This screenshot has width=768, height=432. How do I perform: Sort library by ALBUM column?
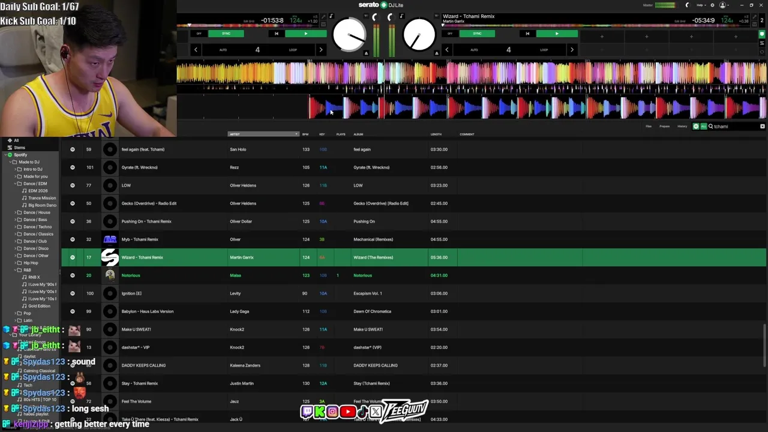pos(358,134)
